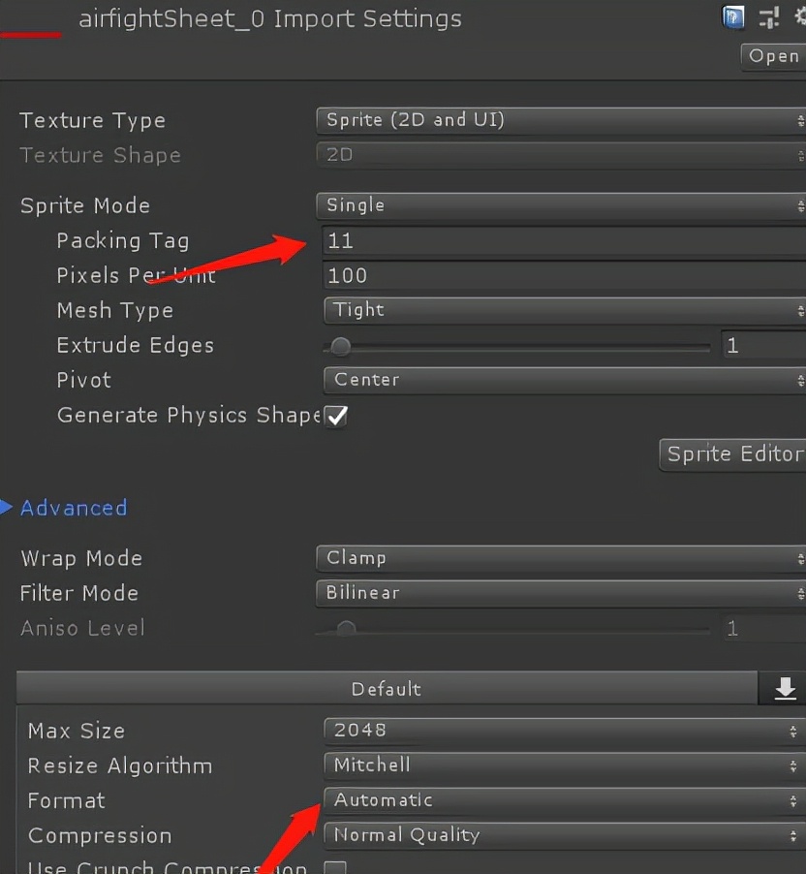Expand the Advanced section triangle
Viewport: 806px width, 874px height.
pos(6,507)
